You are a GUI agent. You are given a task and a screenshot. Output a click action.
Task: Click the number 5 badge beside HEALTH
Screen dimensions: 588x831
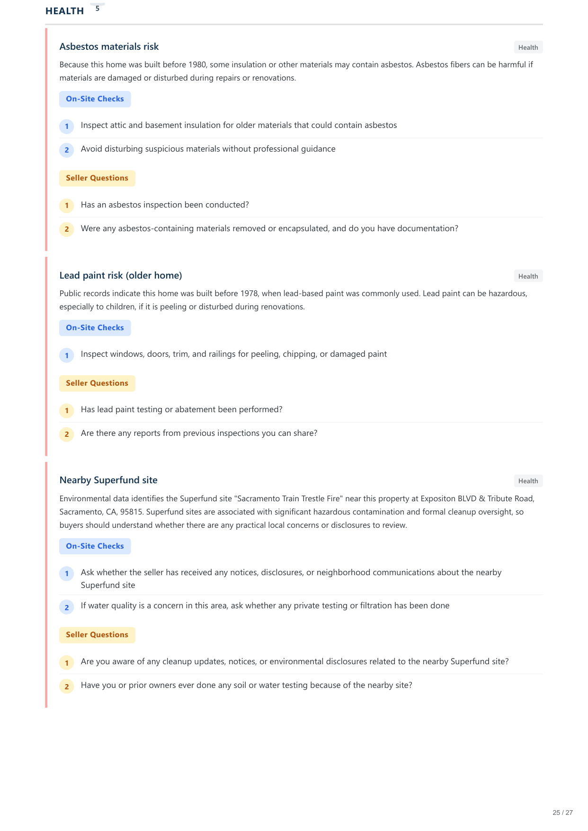tap(98, 9)
